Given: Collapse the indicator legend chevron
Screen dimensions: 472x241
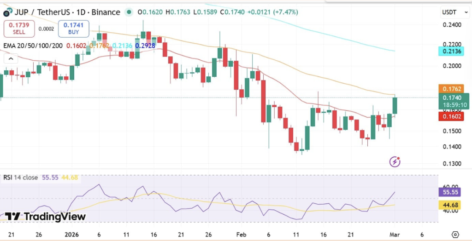Looking at the screenshot, I should (10, 58).
